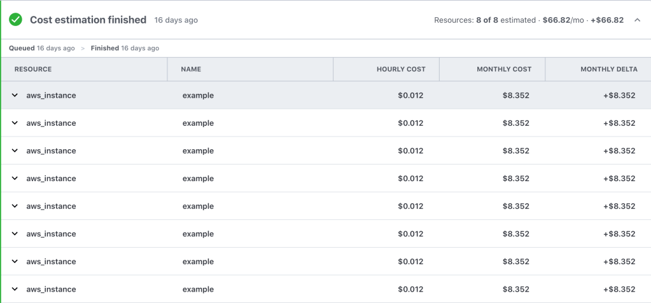This screenshot has width=651, height=303.
Task: Expand the last aws_instance row chevron
Action: [15, 289]
